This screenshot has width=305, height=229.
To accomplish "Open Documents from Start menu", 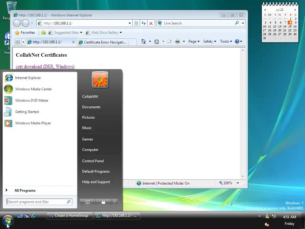I will pyautogui.click(x=91, y=107).
